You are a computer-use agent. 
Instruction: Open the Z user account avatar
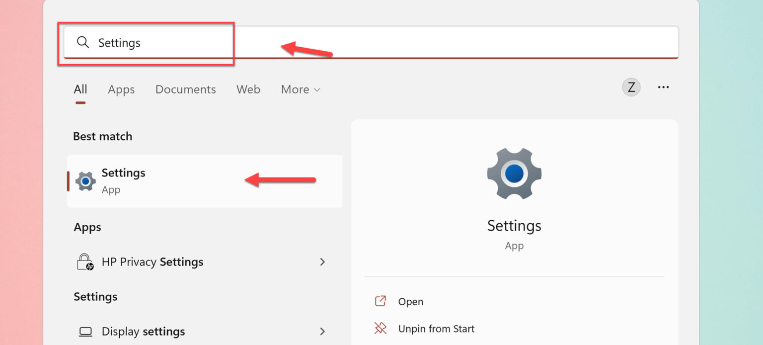pos(631,87)
